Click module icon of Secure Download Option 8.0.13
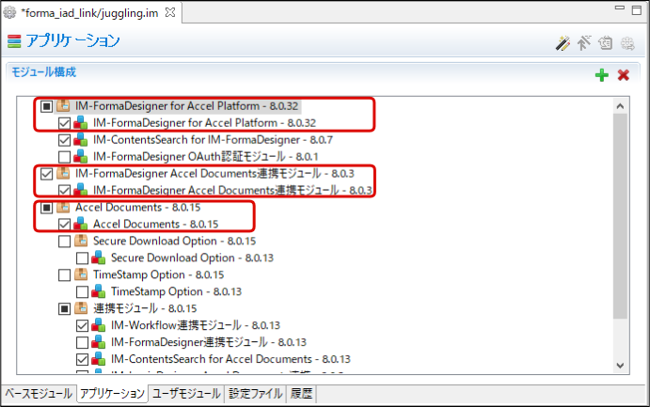This screenshot has height=407, width=650. [x=98, y=258]
